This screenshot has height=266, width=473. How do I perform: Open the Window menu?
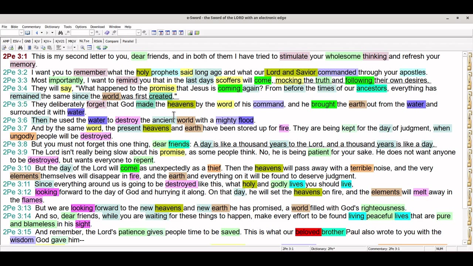pos(115,27)
